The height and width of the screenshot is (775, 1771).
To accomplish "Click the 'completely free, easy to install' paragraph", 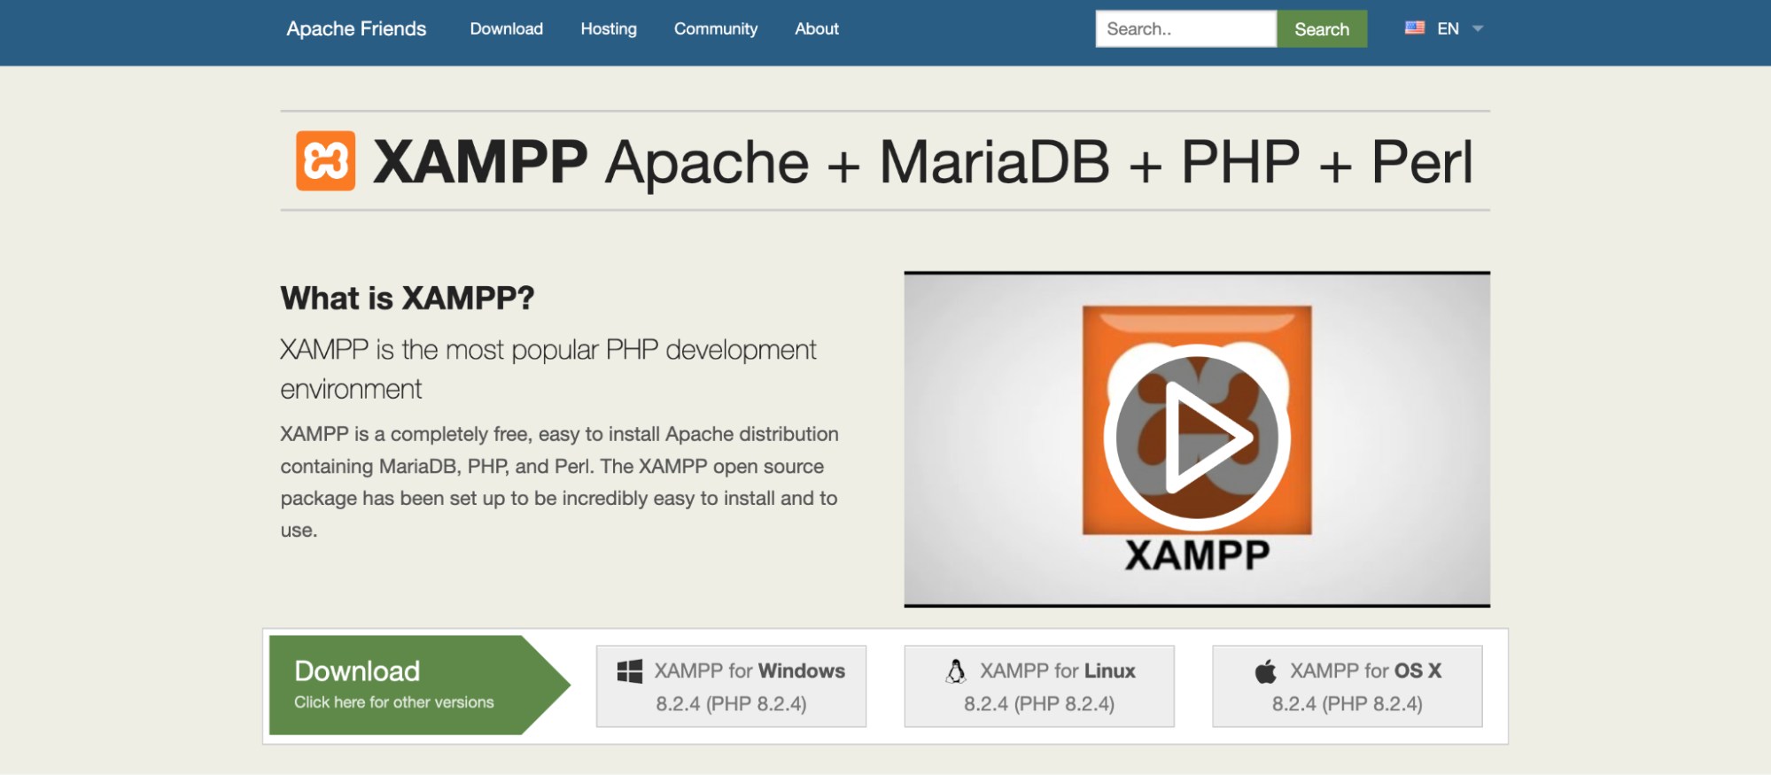I will 560,482.
